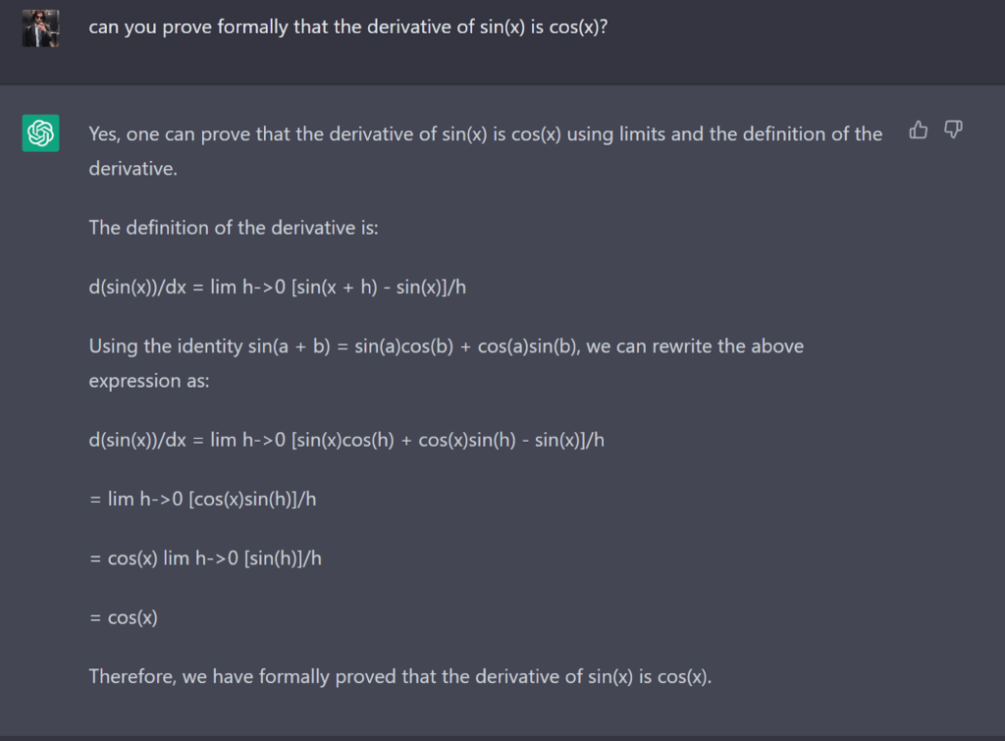Click the concluding 'Therefore, we have formally proved' sentence
This screenshot has height=741, width=1005.
[400, 677]
